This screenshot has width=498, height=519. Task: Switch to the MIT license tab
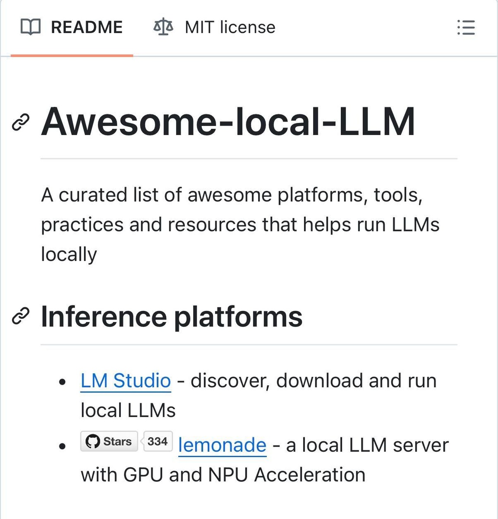pyautogui.click(x=214, y=27)
